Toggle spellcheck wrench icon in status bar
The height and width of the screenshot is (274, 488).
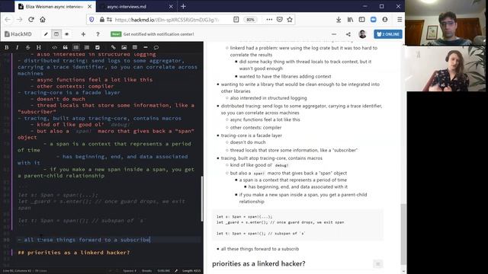pos(176,271)
